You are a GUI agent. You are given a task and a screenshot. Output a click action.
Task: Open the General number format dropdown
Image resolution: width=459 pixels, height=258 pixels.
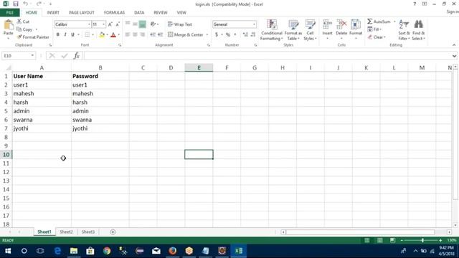click(x=254, y=24)
